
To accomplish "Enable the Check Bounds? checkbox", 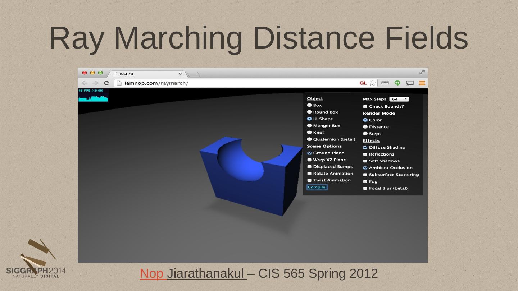I will click(x=365, y=107).
